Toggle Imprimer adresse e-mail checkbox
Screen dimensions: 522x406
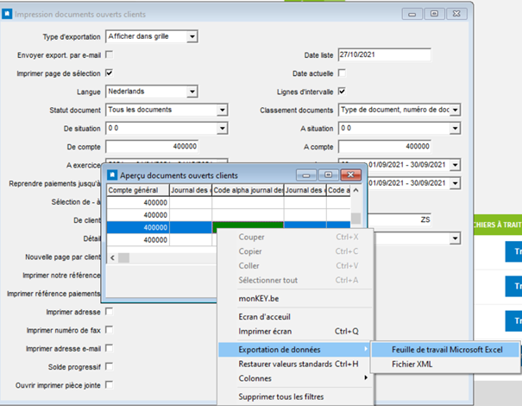[x=110, y=348]
